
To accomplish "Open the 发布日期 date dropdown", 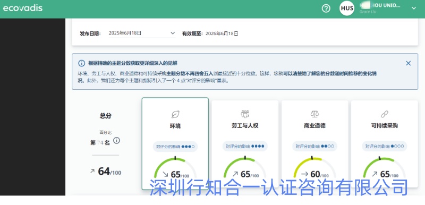I will [x=142, y=33].
